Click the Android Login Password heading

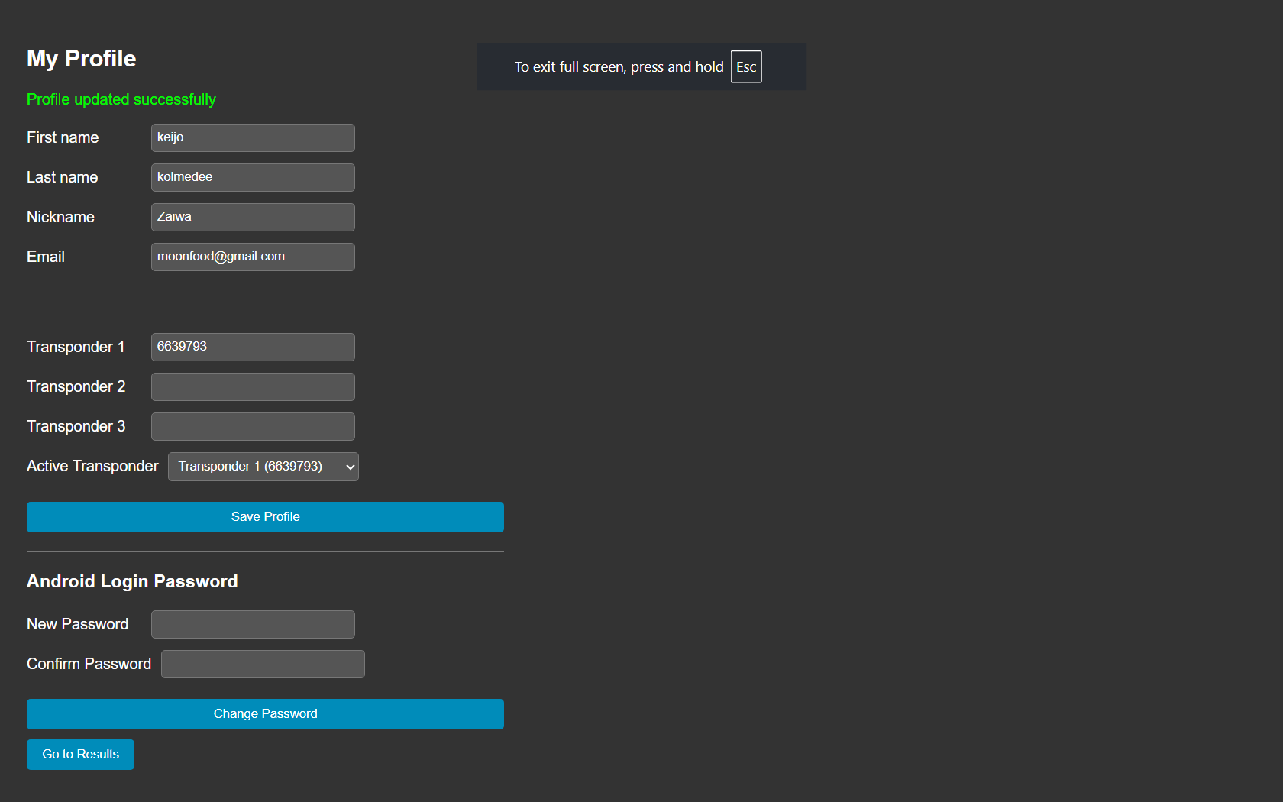[132, 581]
